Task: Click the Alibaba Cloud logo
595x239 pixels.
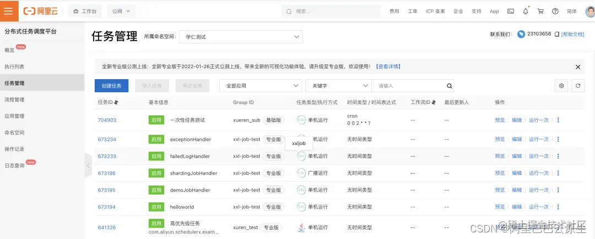Action: (x=41, y=11)
